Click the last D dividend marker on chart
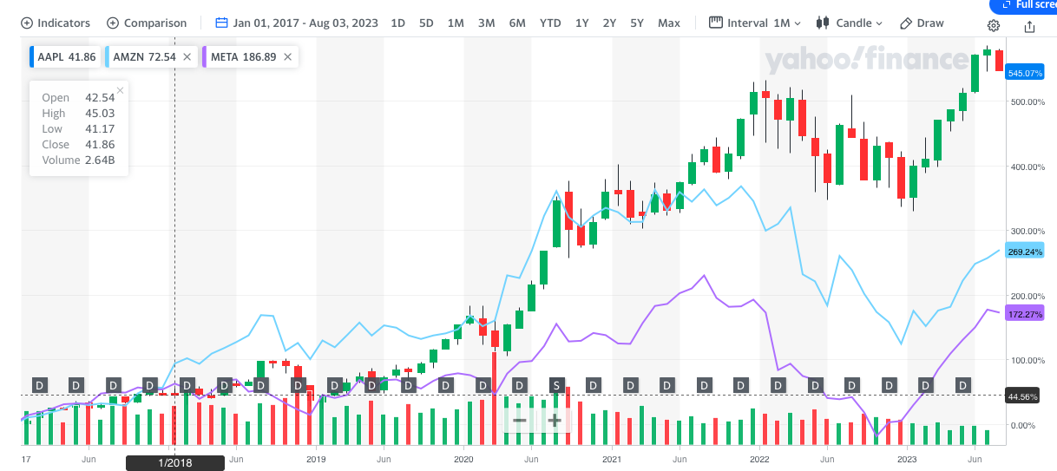This screenshot has width=1057, height=471. tap(962, 384)
